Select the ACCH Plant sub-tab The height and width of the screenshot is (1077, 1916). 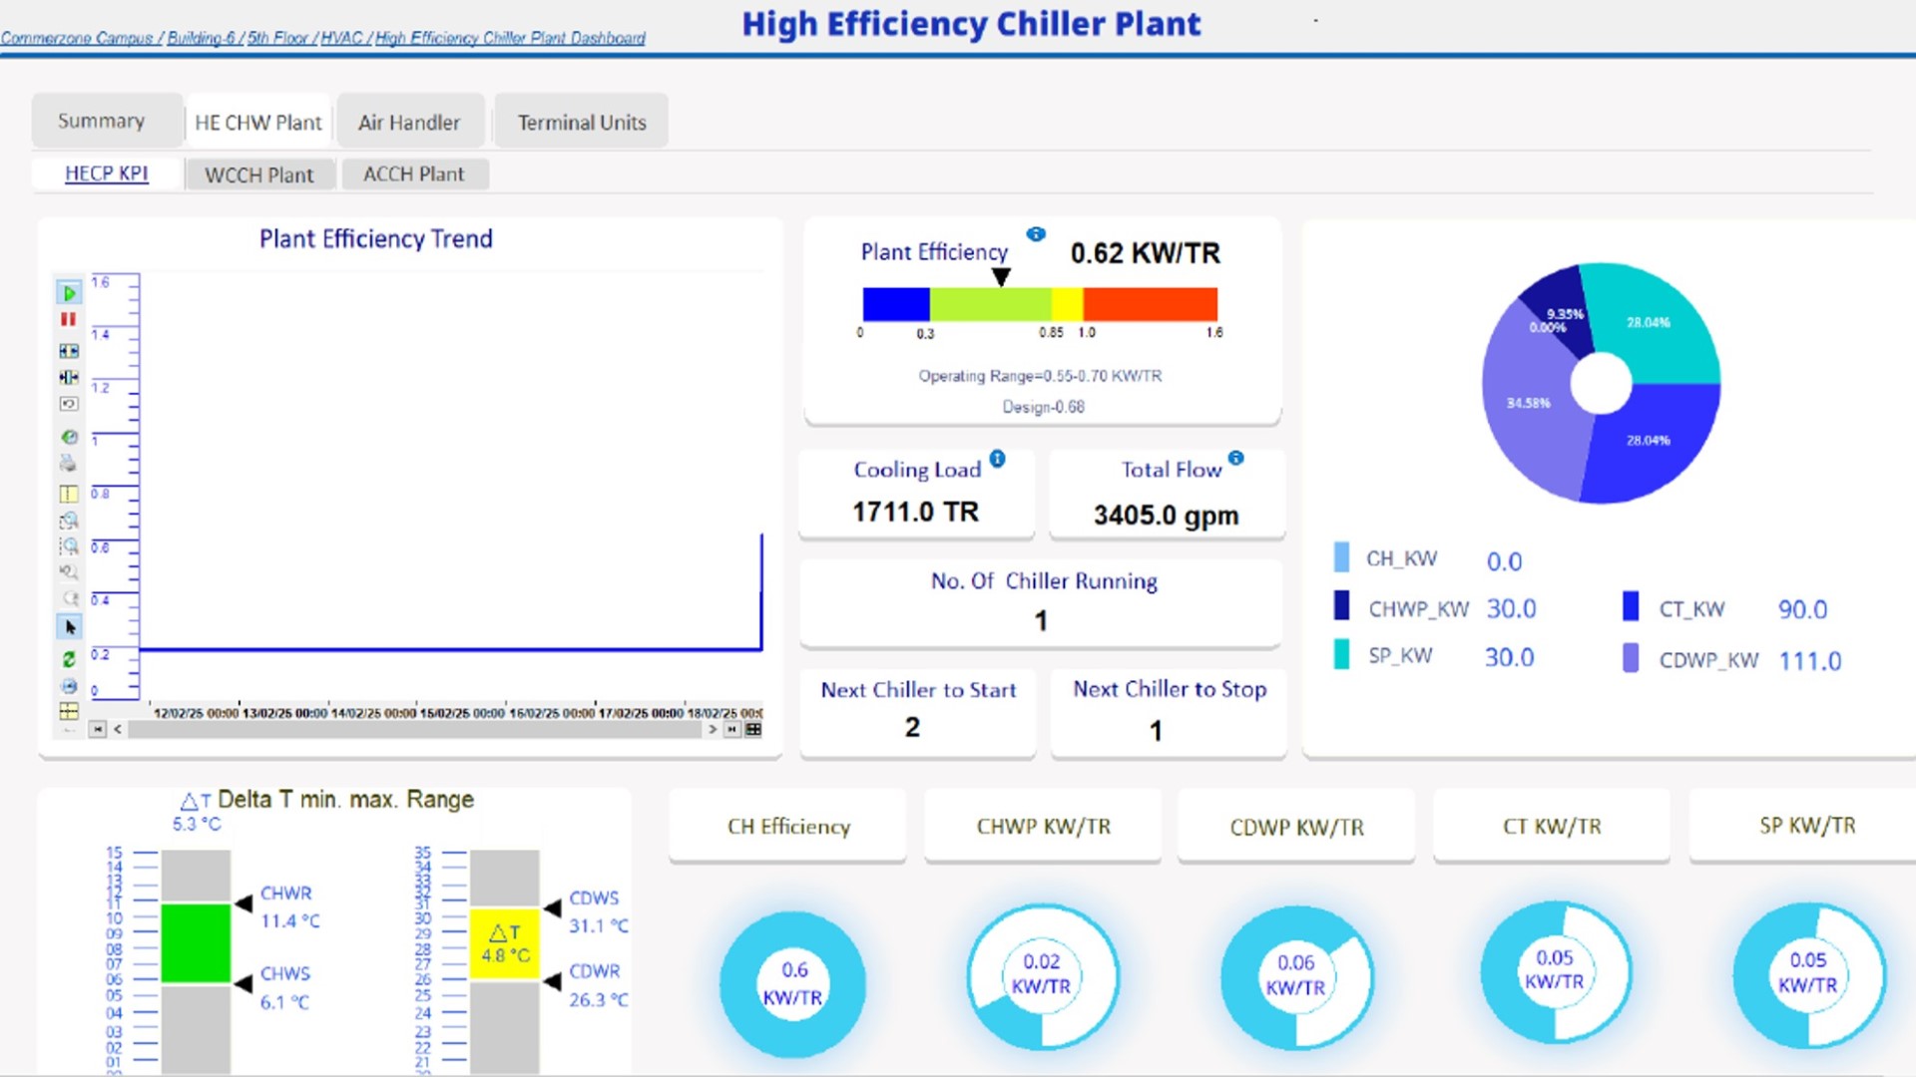[x=413, y=175]
